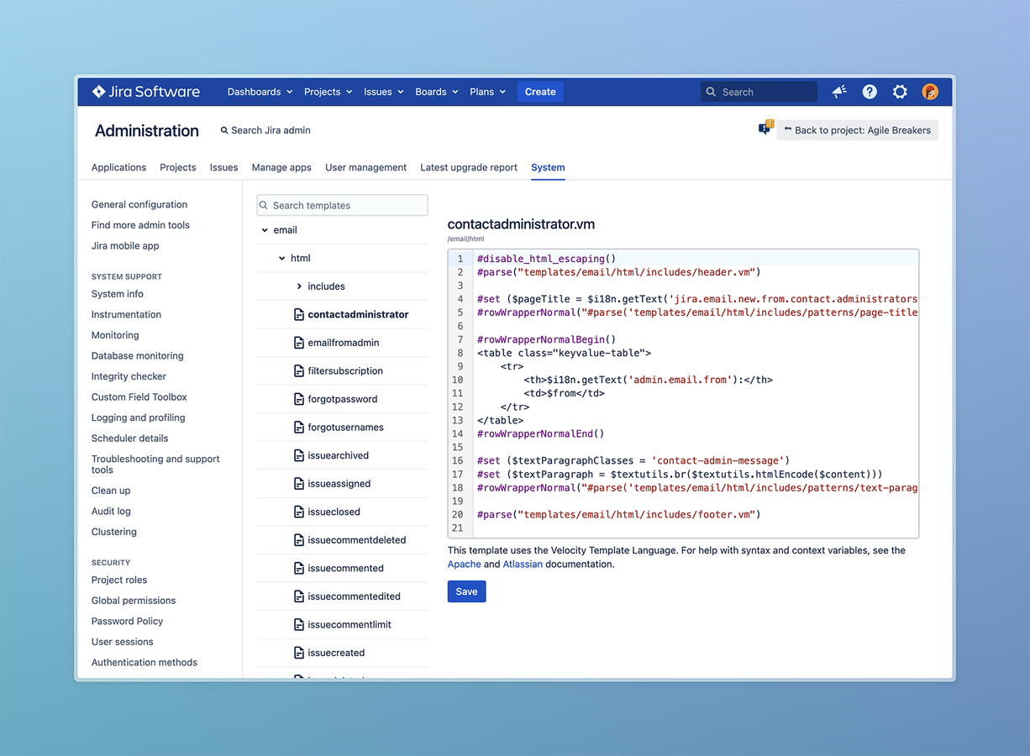Open Audit log in sidebar
The height and width of the screenshot is (756, 1030).
111,511
